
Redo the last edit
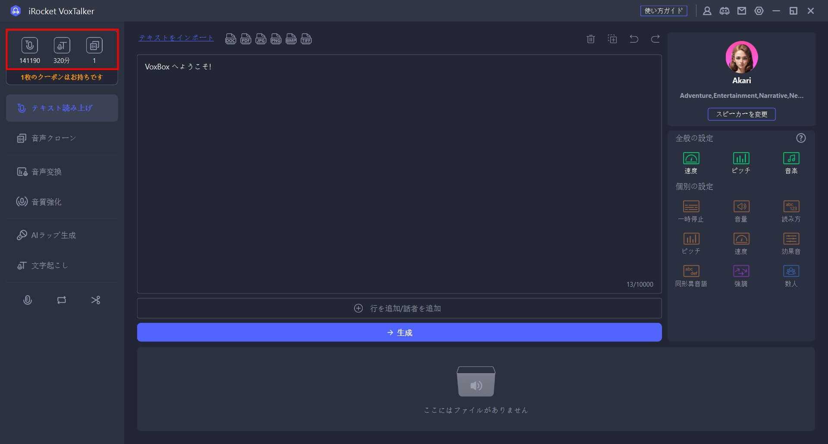655,39
